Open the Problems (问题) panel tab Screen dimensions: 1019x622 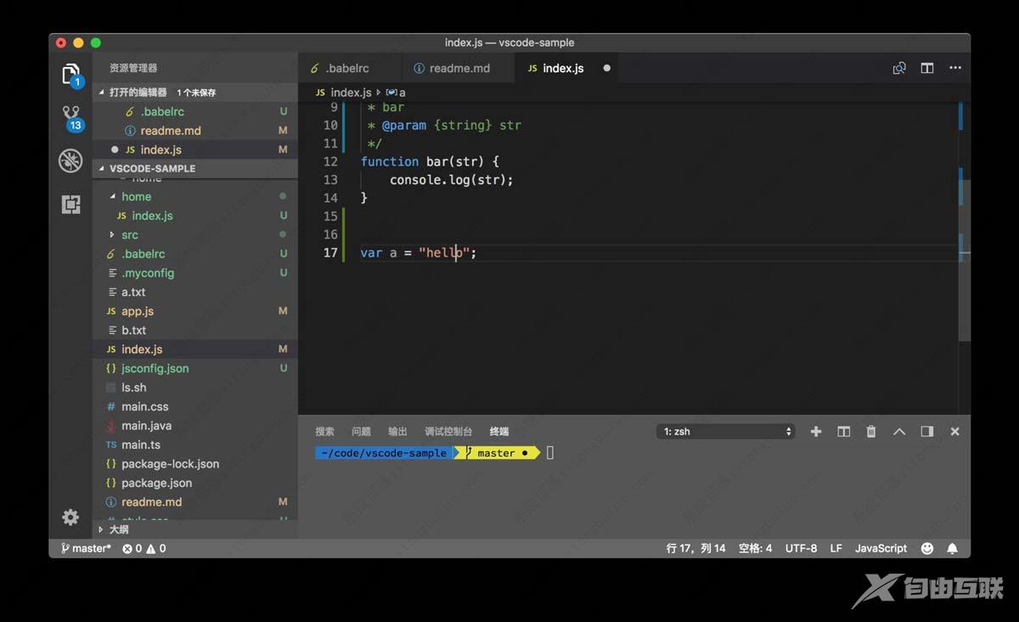pyautogui.click(x=361, y=432)
